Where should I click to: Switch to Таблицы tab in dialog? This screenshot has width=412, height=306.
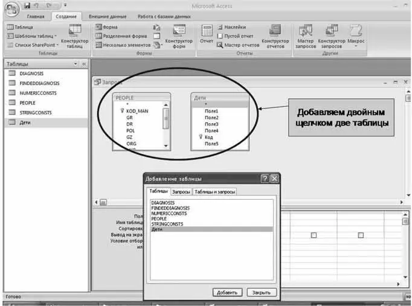(158, 191)
